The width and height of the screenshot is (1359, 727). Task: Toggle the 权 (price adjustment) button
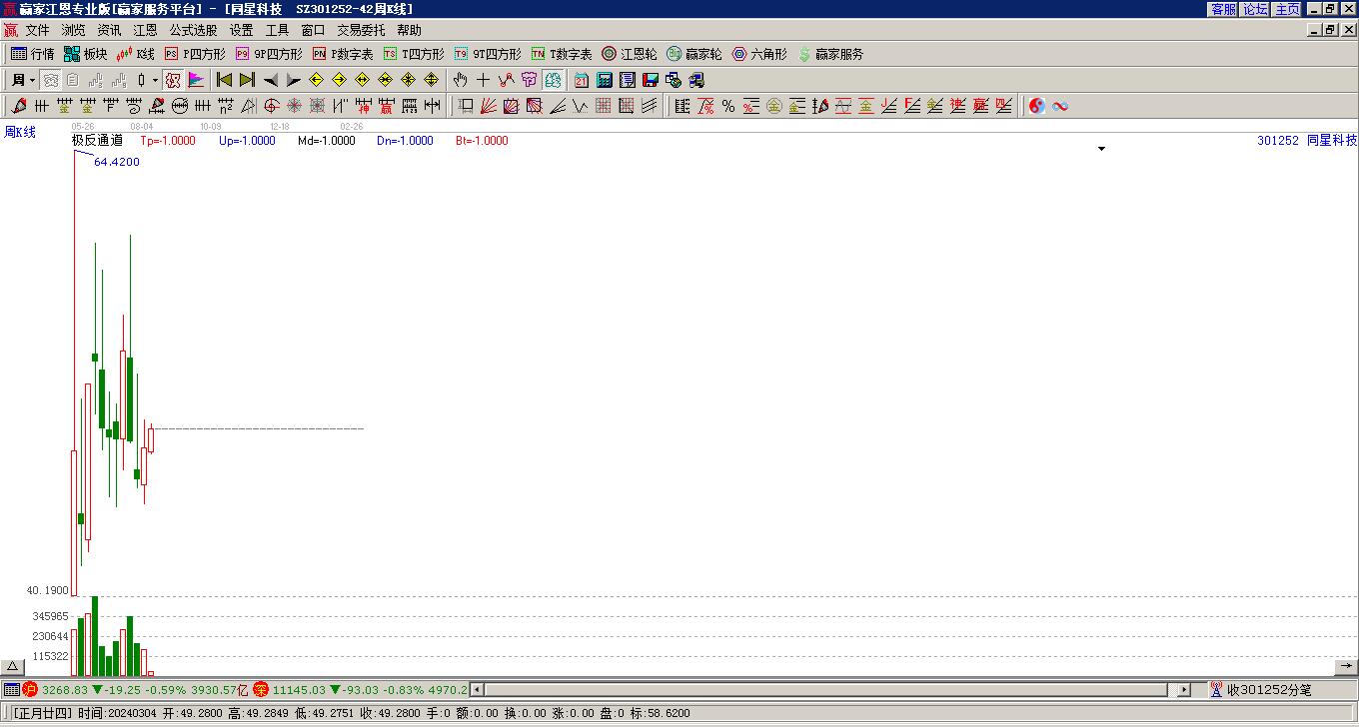coord(173,80)
